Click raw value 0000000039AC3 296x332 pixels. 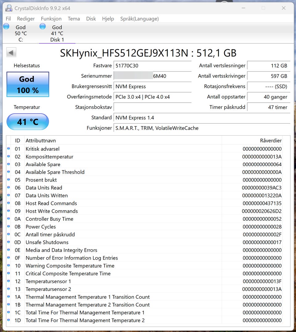click(262, 188)
